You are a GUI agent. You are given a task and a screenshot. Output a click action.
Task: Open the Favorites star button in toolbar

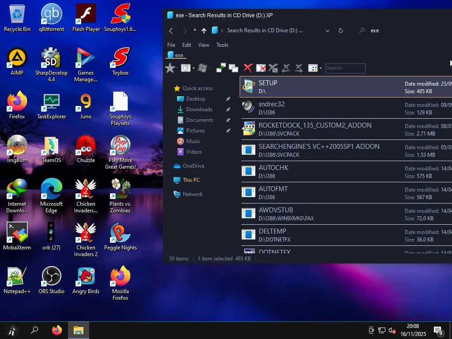[170, 68]
